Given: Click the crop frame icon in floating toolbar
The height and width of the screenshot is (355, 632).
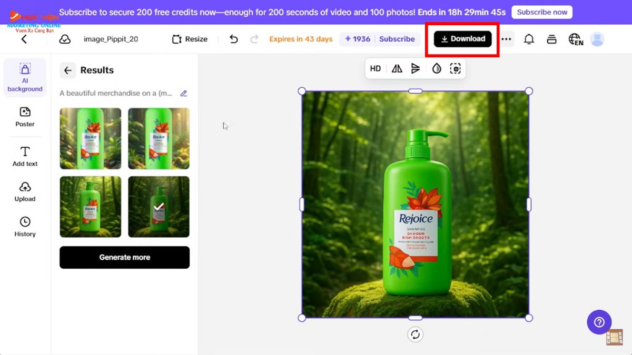Looking at the screenshot, I should 455,68.
